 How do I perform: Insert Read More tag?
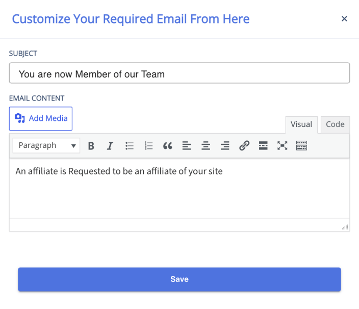point(263,145)
